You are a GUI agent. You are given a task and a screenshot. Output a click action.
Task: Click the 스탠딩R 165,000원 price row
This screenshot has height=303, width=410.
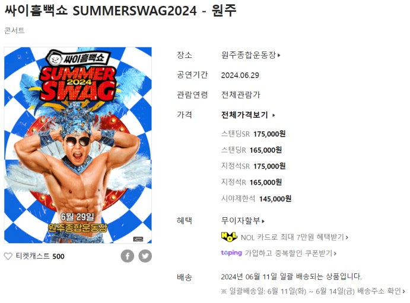252,150
